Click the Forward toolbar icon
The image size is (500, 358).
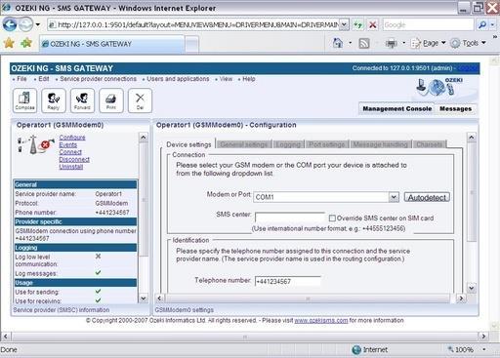pyautogui.click(x=82, y=100)
